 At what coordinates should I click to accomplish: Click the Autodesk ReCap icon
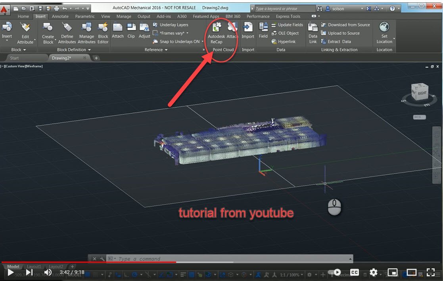coord(216,28)
